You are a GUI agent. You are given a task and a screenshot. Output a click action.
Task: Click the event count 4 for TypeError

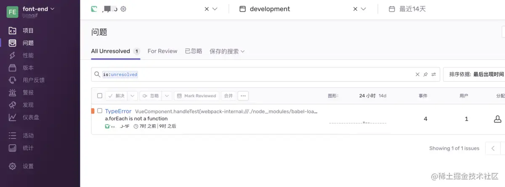(425, 119)
